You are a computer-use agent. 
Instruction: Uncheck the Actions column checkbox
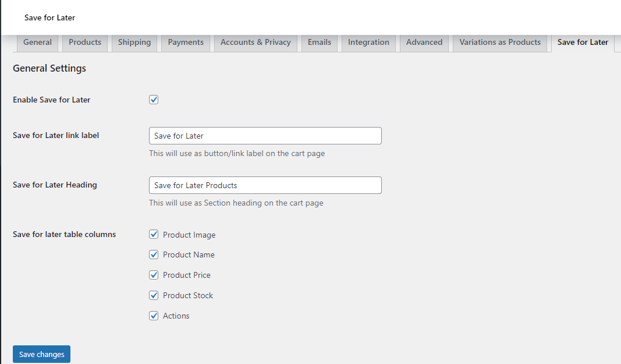[154, 316]
